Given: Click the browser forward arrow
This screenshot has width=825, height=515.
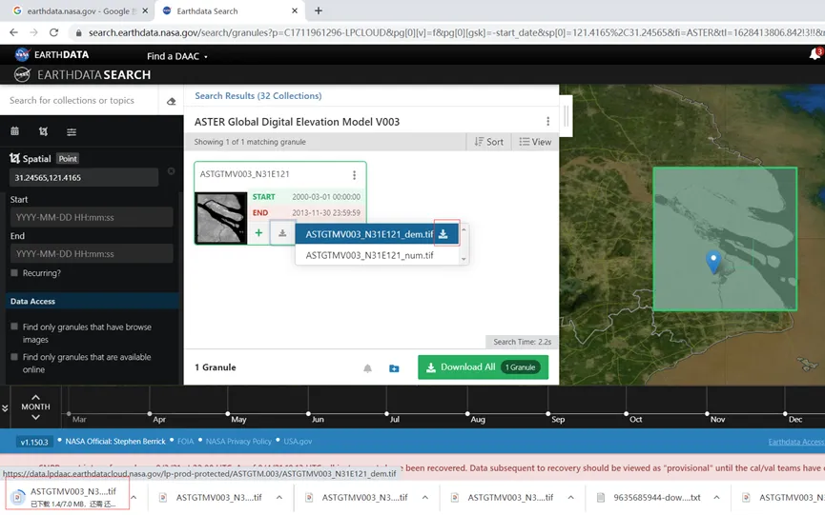Looking at the screenshot, I should coord(33,32).
